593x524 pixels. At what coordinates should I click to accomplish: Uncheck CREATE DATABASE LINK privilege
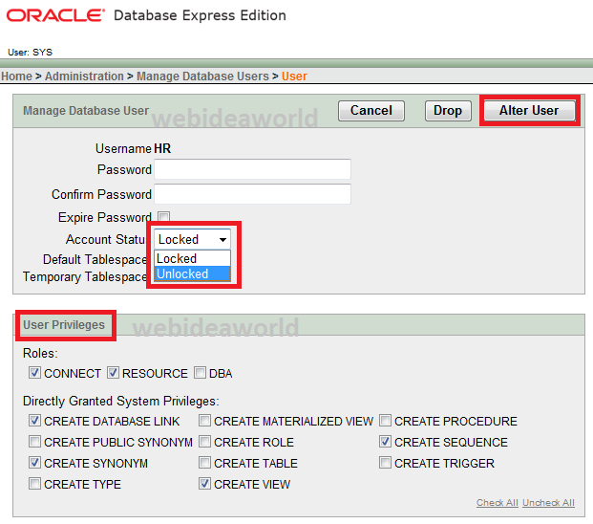[x=34, y=421]
